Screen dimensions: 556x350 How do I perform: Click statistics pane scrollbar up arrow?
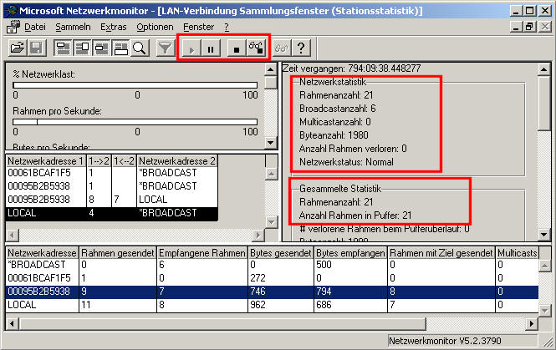pyautogui.click(x=544, y=69)
